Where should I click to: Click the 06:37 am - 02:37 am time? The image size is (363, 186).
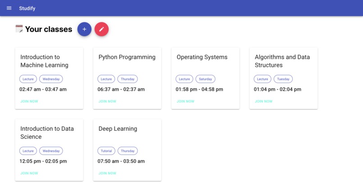pyautogui.click(x=121, y=89)
